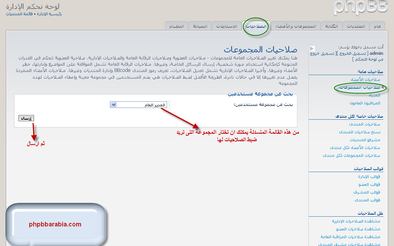The image size is (394, 246).
Task: Open قوالب العضو in the sidebar
Action: pyautogui.click(x=369, y=185)
